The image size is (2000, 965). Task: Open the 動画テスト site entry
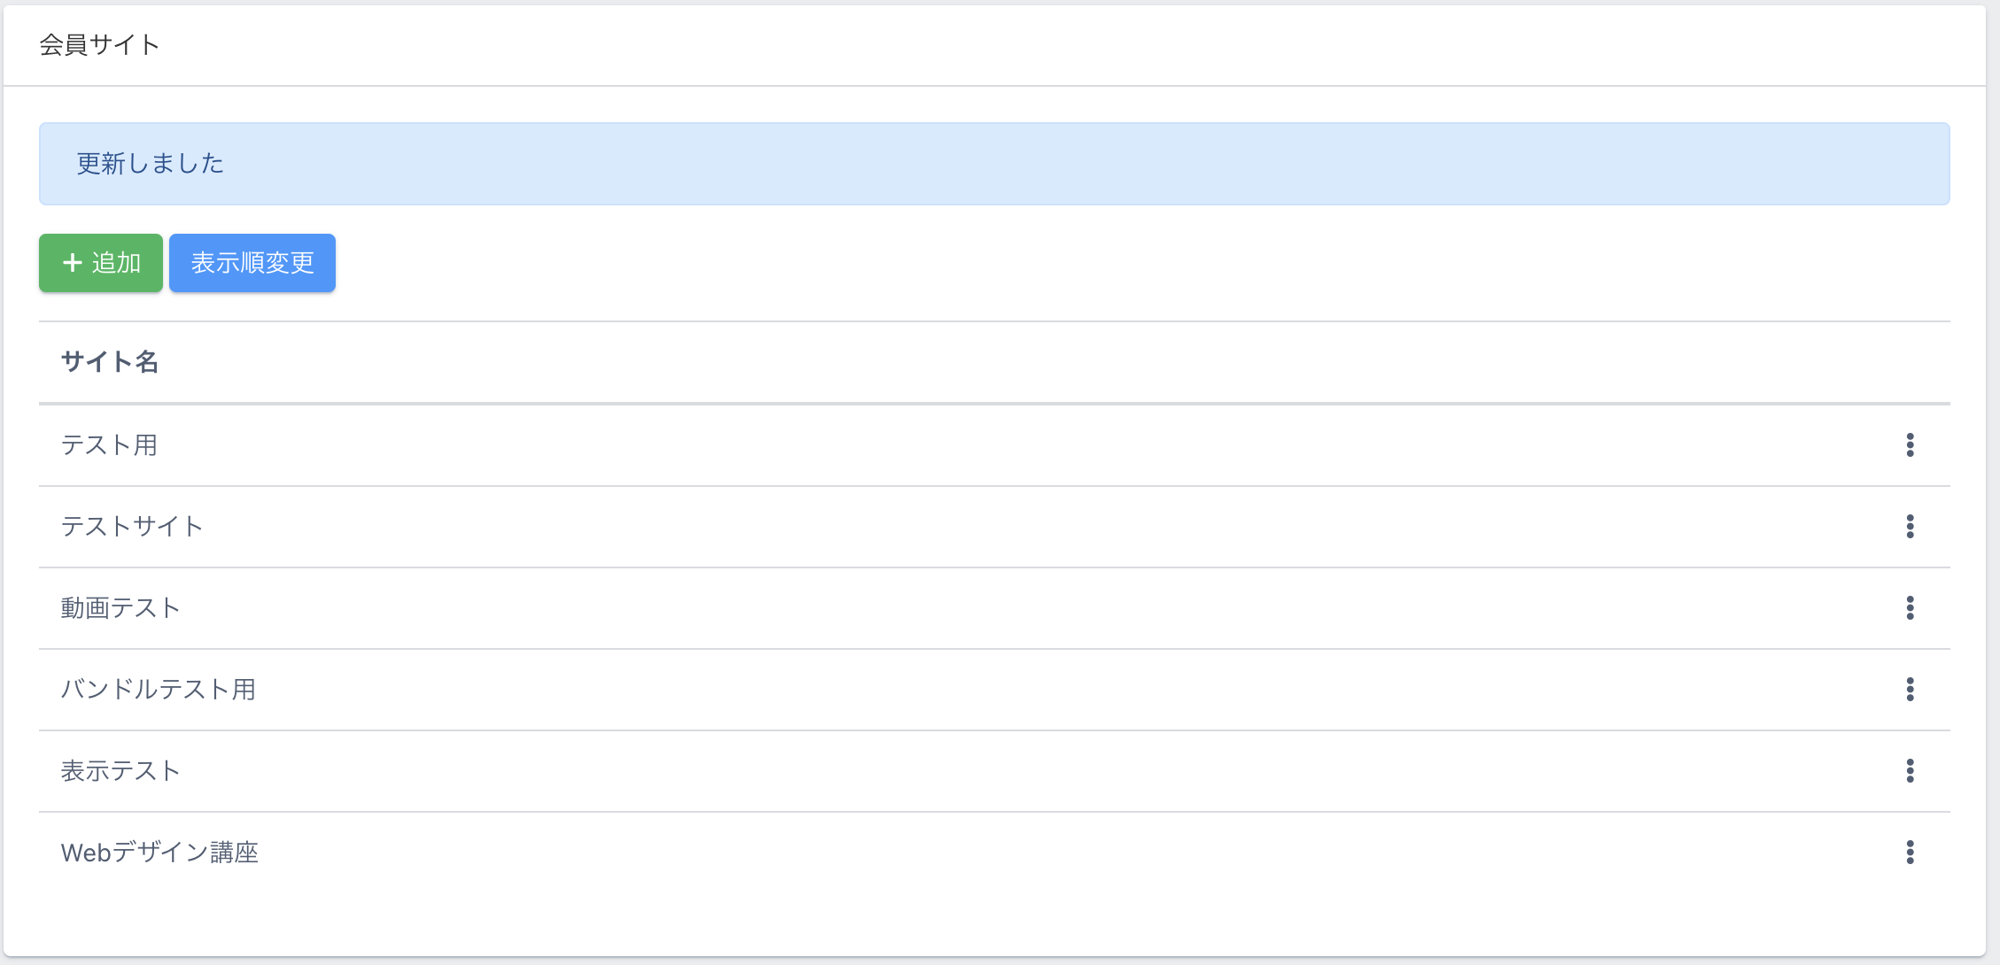(x=120, y=608)
